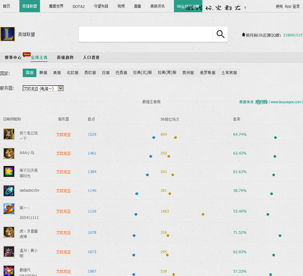Screen dimensions: 303x276
Task: Select the 日服 region filter
Action: coord(106,73)
